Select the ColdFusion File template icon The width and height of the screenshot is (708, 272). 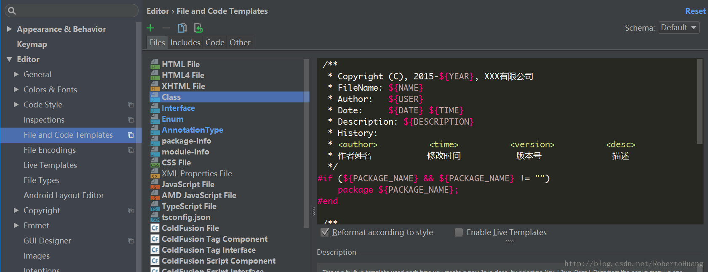coord(155,228)
